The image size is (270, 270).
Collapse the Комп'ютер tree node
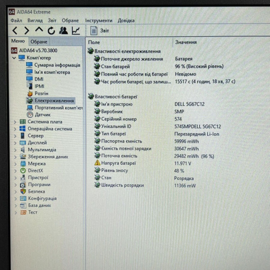click(x=14, y=58)
